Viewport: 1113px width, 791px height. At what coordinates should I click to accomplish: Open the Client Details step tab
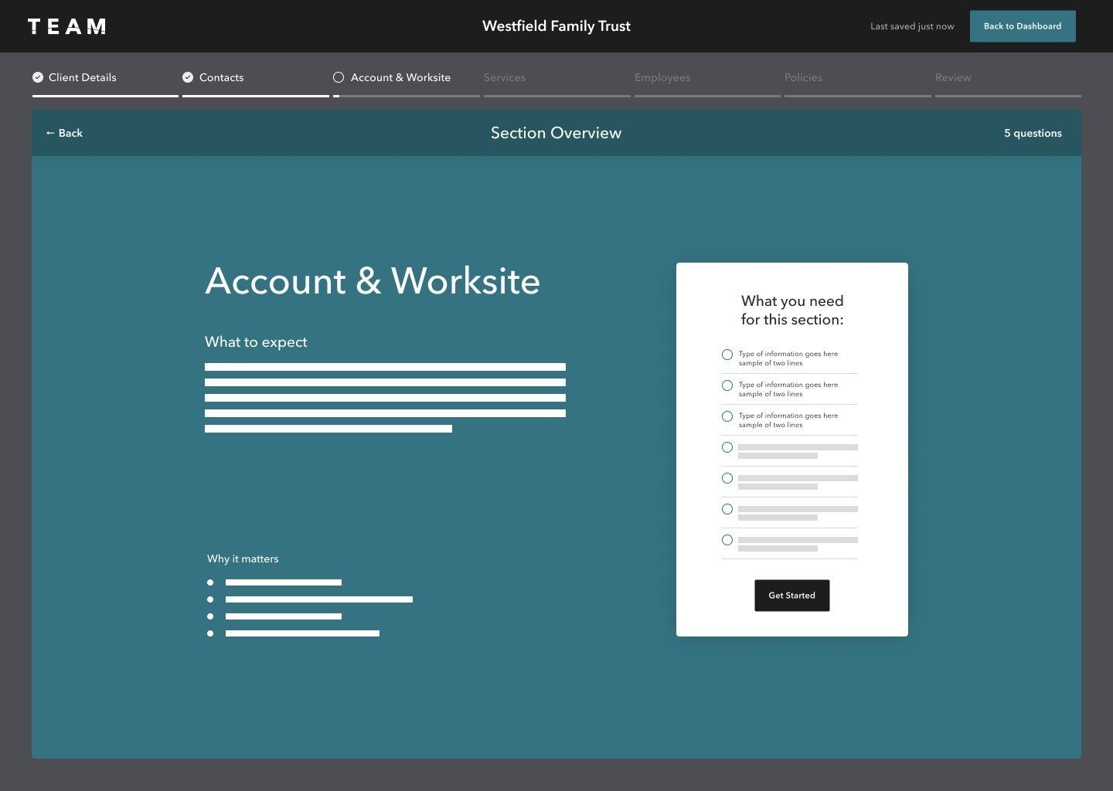82,77
